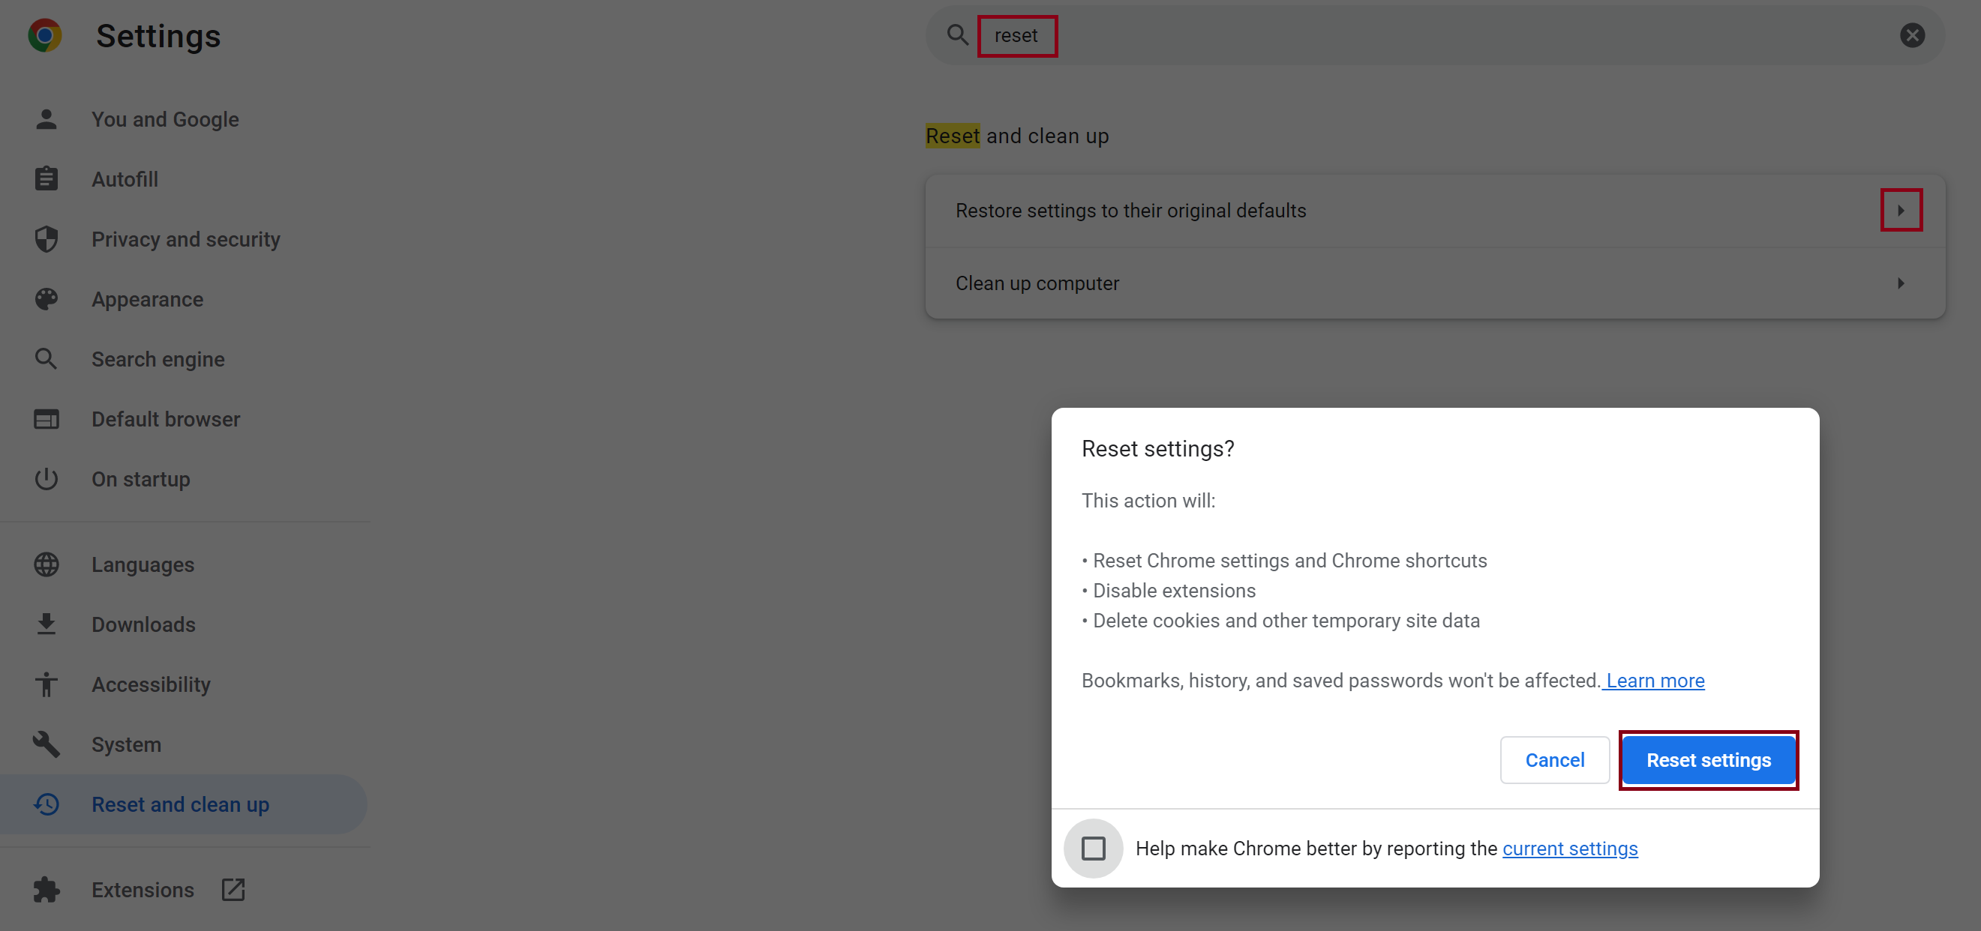This screenshot has width=1981, height=931.
Task: Click the Autofill clipboard icon
Action: click(47, 178)
